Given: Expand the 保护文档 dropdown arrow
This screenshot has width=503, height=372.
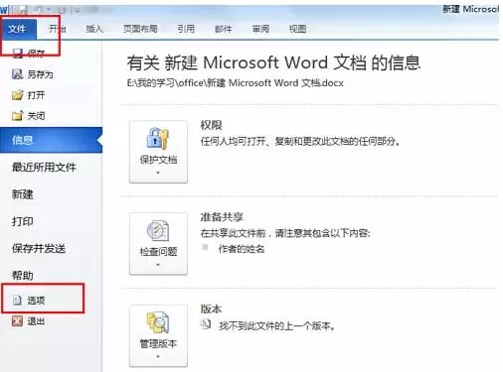Looking at the screenshot, I should click(158, 173).
